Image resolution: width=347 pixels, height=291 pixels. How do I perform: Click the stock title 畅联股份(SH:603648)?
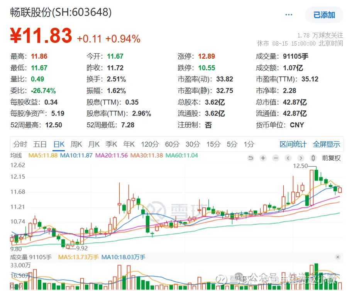coord(61,12)
